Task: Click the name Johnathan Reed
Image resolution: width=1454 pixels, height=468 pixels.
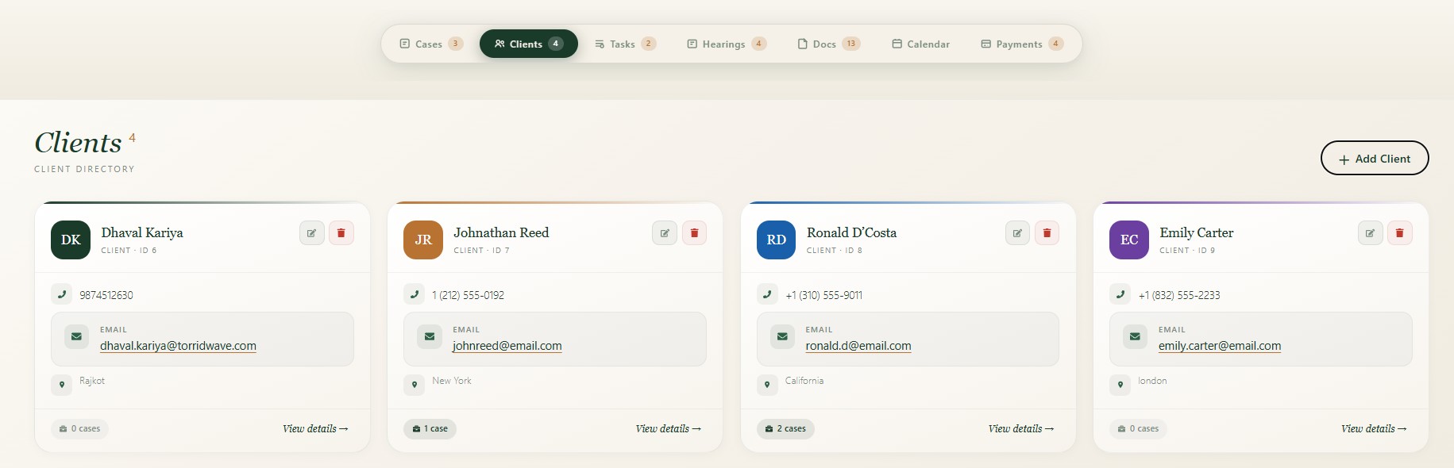Action: pyautogui.click(x=501, y=232)
